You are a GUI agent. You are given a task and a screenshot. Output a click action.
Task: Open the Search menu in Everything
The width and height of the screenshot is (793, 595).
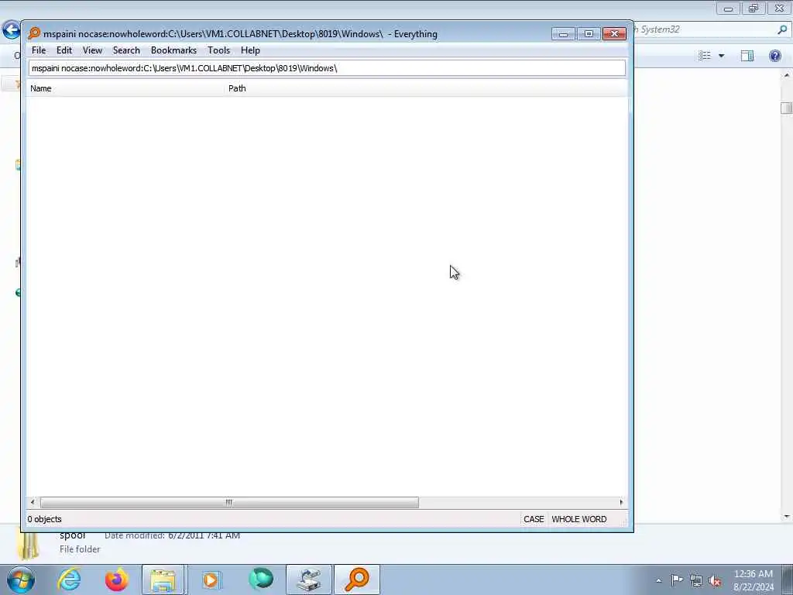[x=126, y=50]
